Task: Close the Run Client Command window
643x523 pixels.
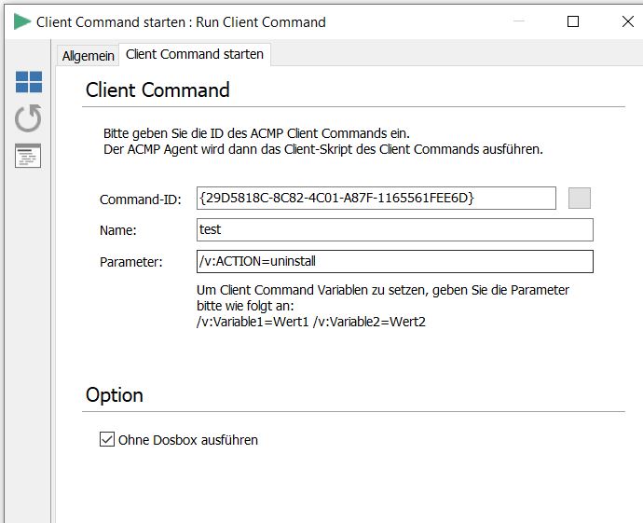Action: (628, 21)
